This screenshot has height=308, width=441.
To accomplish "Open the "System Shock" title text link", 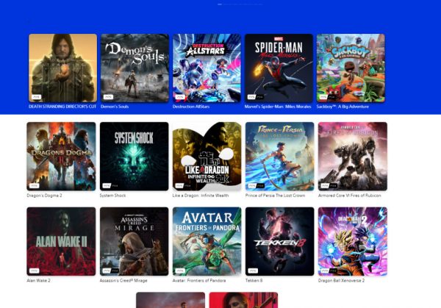I will pyautogui.click(x=112, y=195).
